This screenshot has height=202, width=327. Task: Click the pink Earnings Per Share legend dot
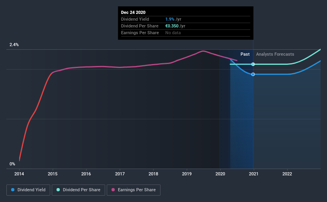click(x=113, y=190)
